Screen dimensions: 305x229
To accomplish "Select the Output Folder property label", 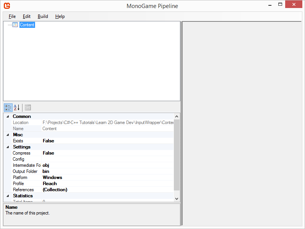I will 25,171.
